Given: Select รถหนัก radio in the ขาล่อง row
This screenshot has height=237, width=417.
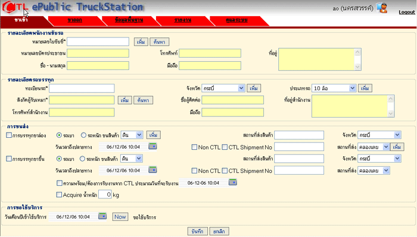Looking at the screenshot, I should (83, 135).
